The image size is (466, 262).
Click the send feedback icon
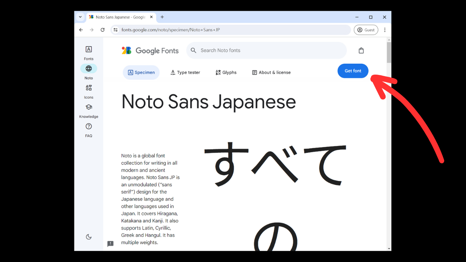pyautogui.click(x=110, y=244)
